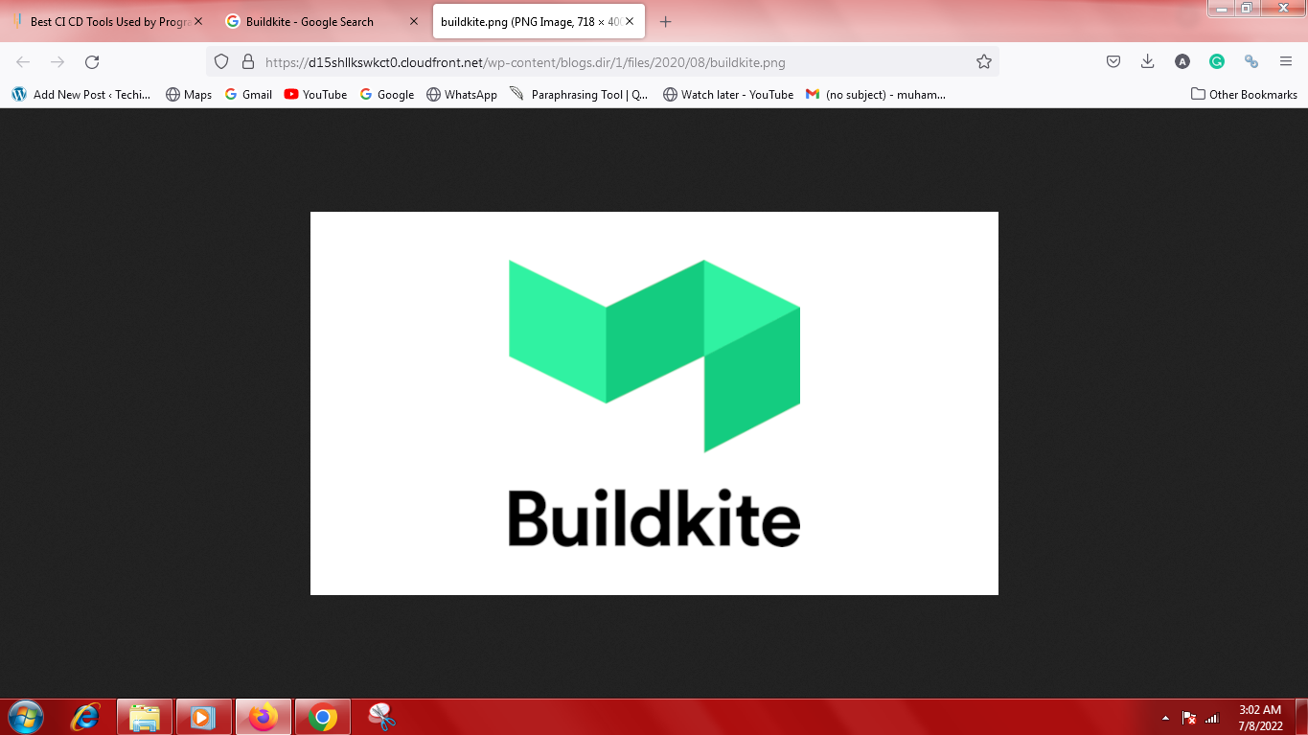
Task: Open the WhatsApp bookmark
Action: 462,95
